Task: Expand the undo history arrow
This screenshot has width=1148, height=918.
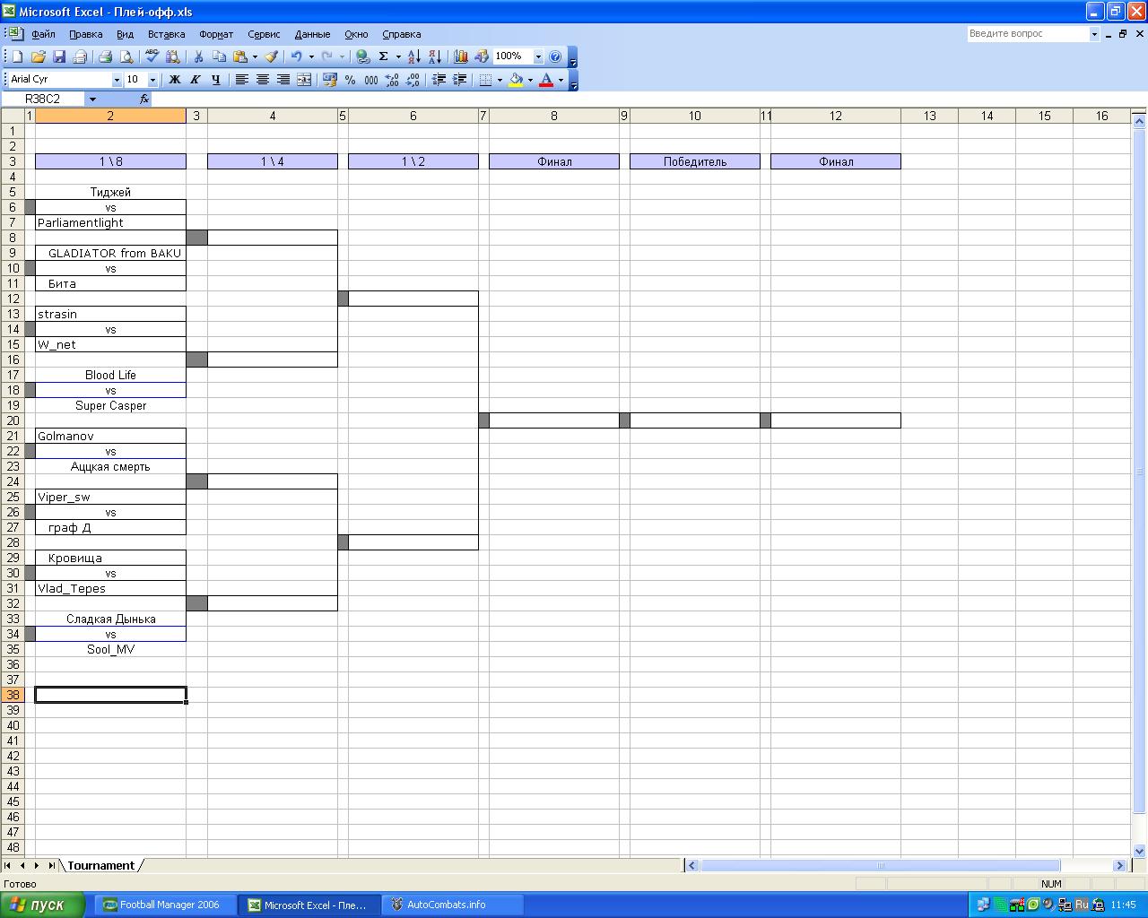Action: (x=311, y=56)
